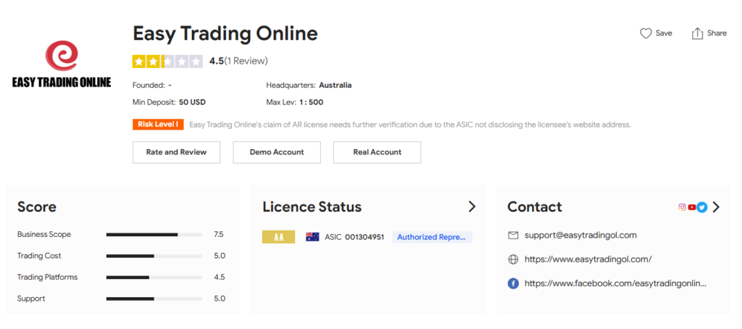Click the "Score" heading

[37, 207]
